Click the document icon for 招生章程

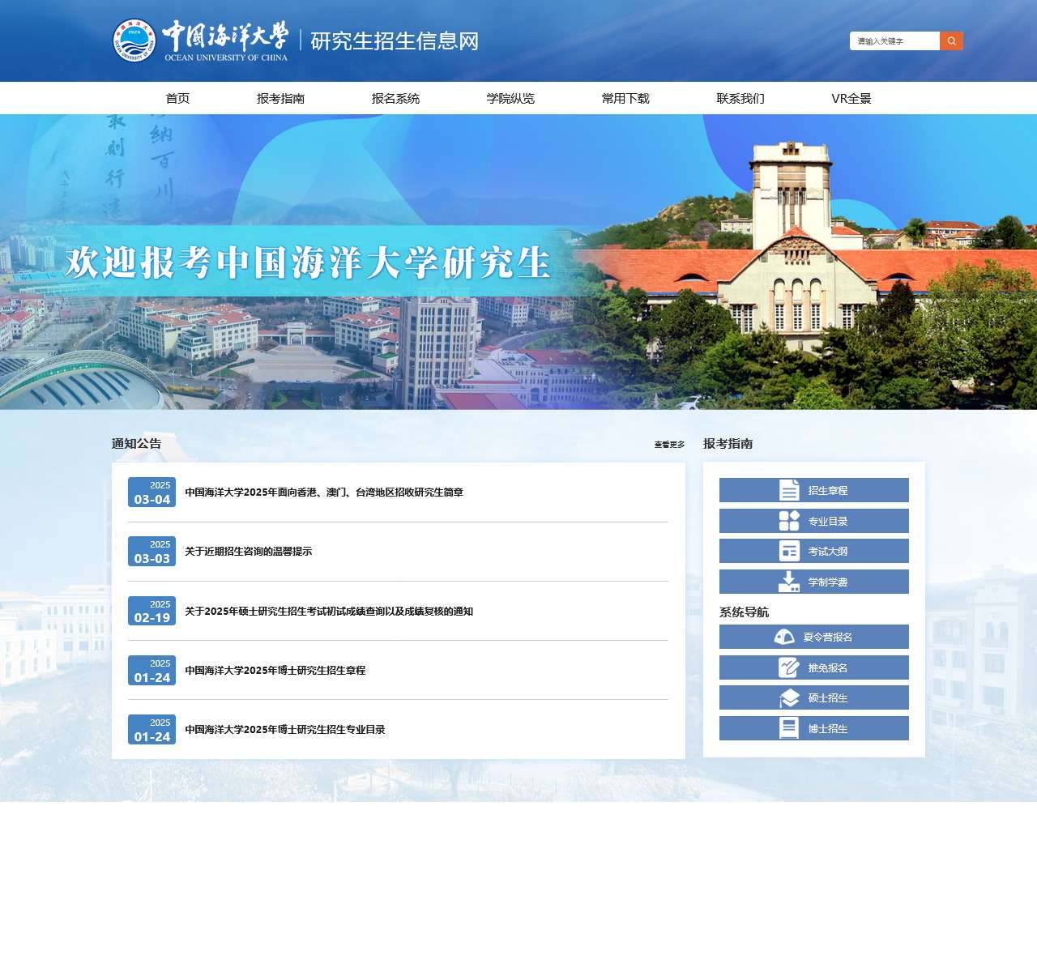pos(789,490)
